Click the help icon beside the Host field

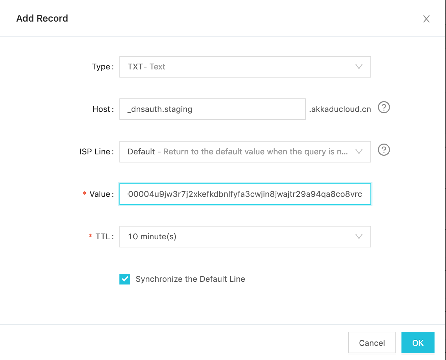[384, 108]
